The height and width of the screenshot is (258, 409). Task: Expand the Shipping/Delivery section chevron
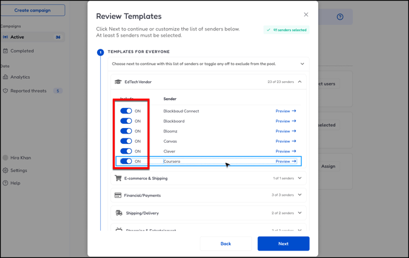click(x=300, y=213)
